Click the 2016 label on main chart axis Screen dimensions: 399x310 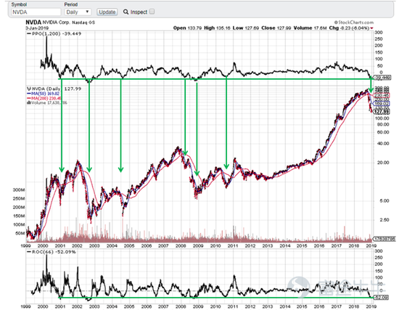click(319, 246)
